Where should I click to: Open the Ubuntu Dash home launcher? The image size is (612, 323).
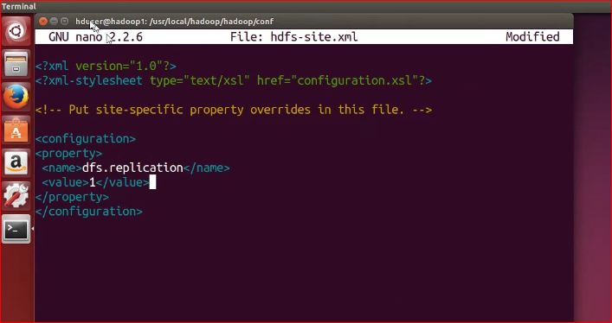click(x=16, y=30)
